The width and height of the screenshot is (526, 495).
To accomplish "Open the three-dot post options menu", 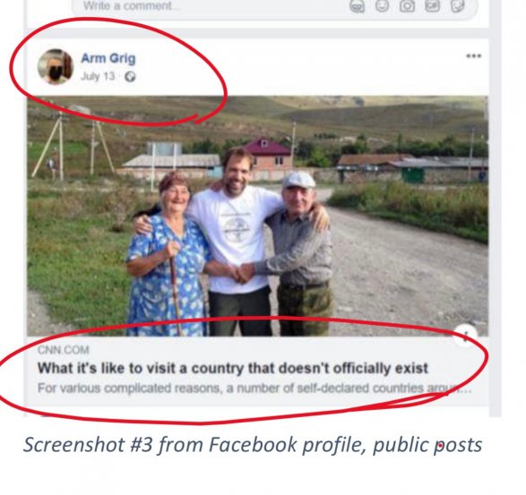I will point(474,56).
